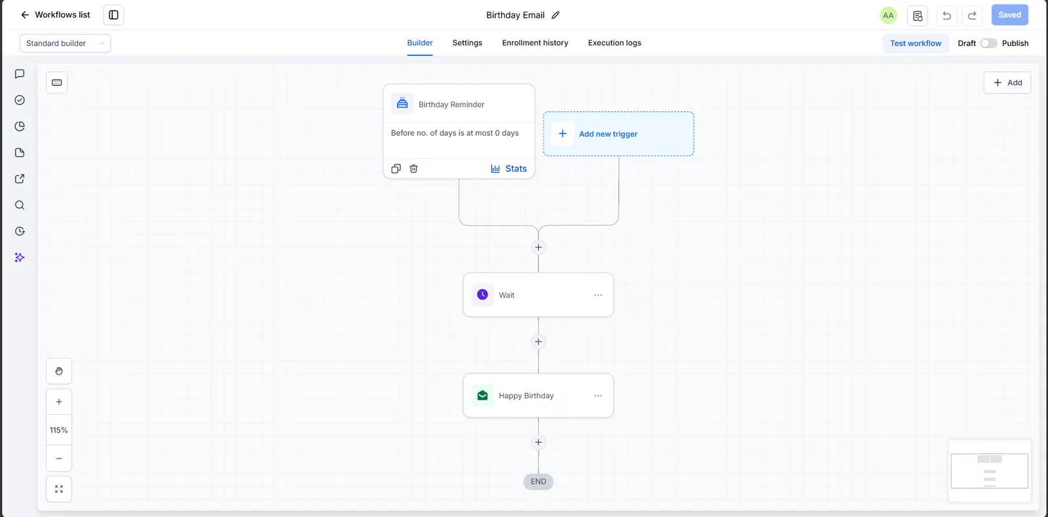1048x517 pixels.
Task: Open the Wait step options menu
Action: pos(598,295)
